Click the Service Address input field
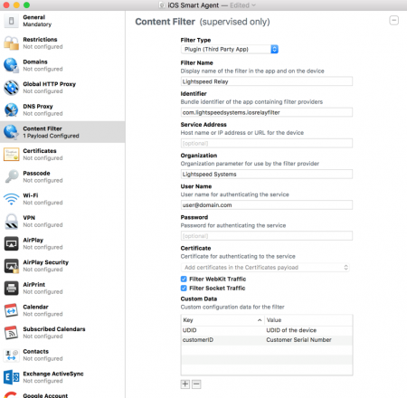 coord(267,143)
